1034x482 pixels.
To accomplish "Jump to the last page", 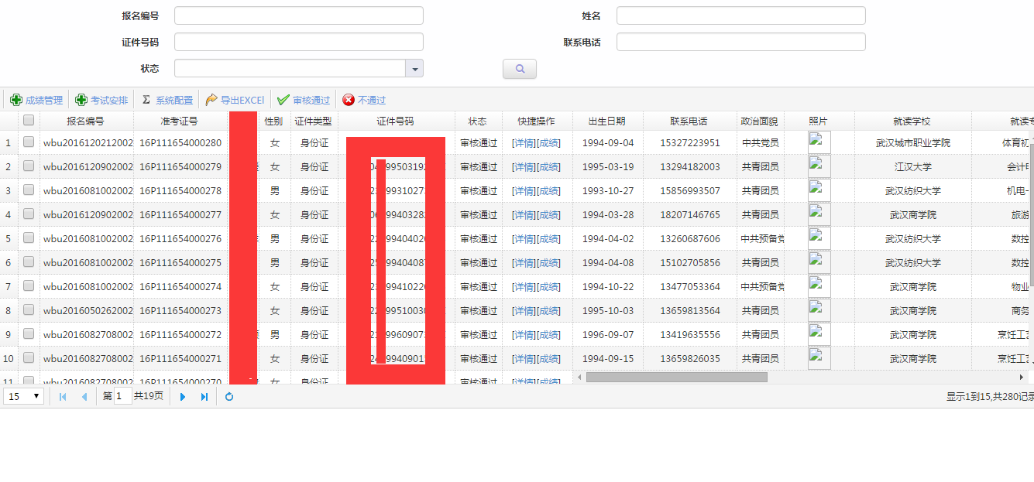I will pyautogui.click(x=204, y=396).
